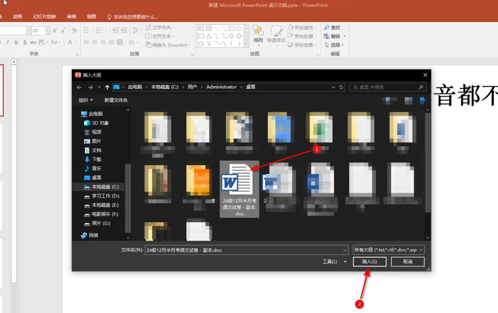Open 快速样式 quick styles gallery
This screenshot has height=313, width=498.
pos(276,36)
